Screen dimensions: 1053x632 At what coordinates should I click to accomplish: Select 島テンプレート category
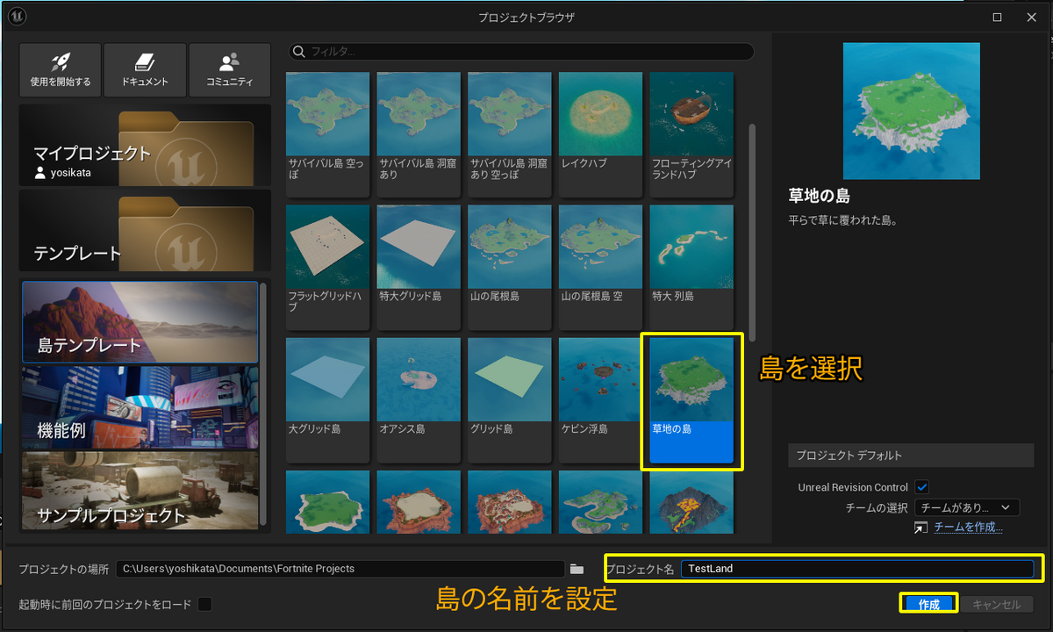click(140, 322)
